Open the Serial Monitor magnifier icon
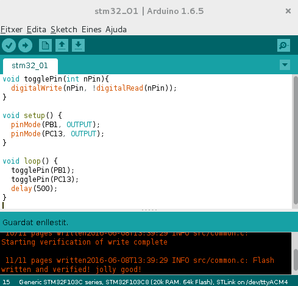The height and width of the screenshot is (286, 298). [x=283, y=45]
